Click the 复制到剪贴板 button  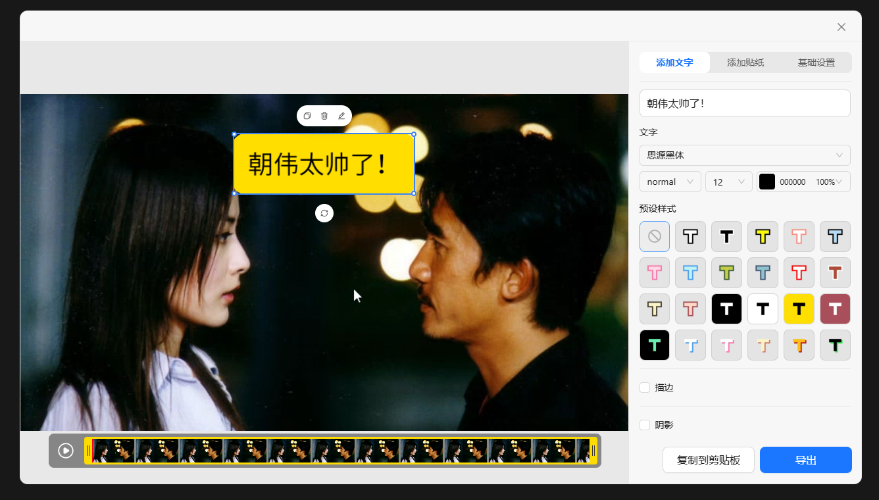[708, 460]
